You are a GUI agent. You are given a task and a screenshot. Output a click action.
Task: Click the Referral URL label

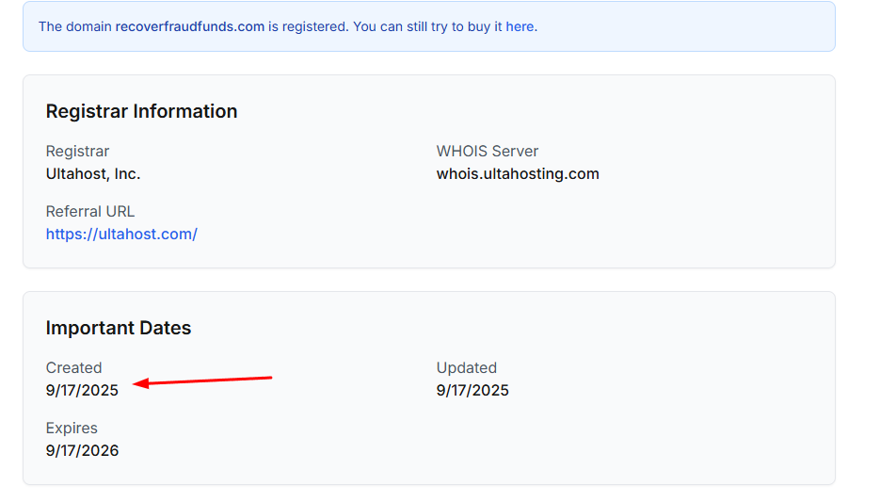click(x=90, y=211)
